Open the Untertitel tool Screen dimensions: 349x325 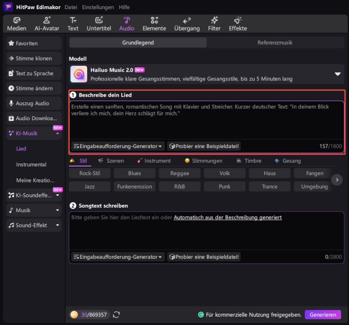pos(99,20)
